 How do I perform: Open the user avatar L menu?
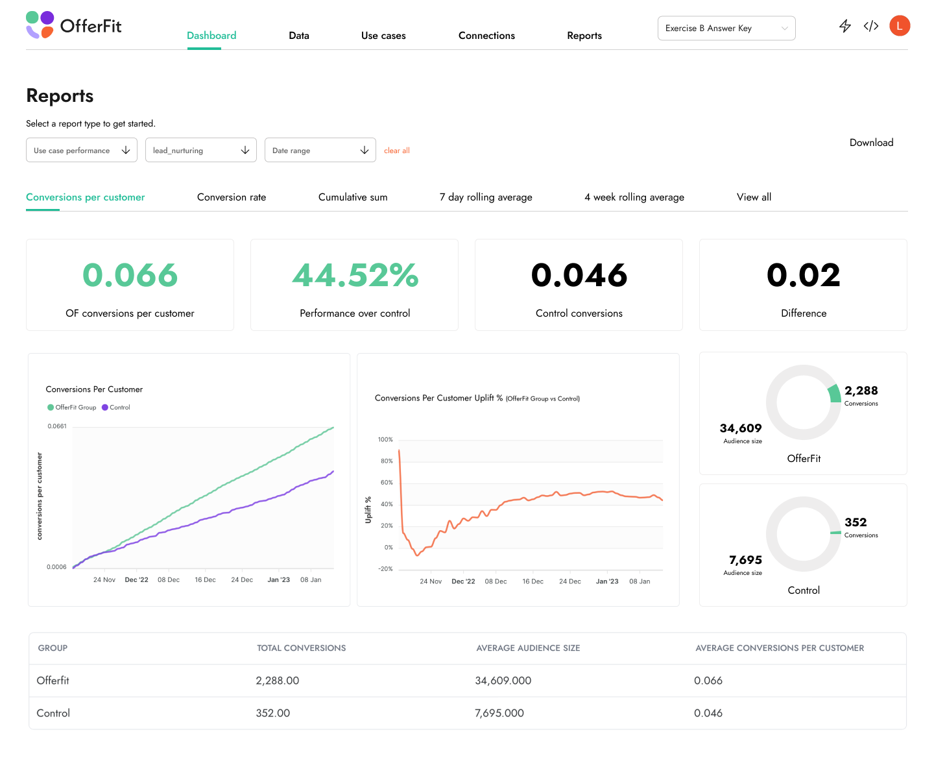coord(900,26)
